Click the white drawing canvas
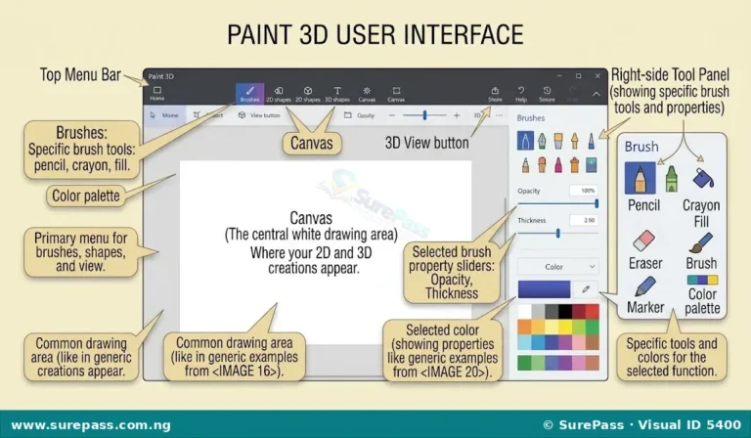Image resolution: width=751 pixels, height=438 pixels. point(326,252)
